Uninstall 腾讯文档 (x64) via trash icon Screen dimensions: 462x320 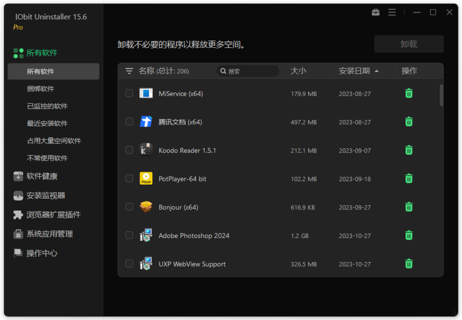[409, 122]
